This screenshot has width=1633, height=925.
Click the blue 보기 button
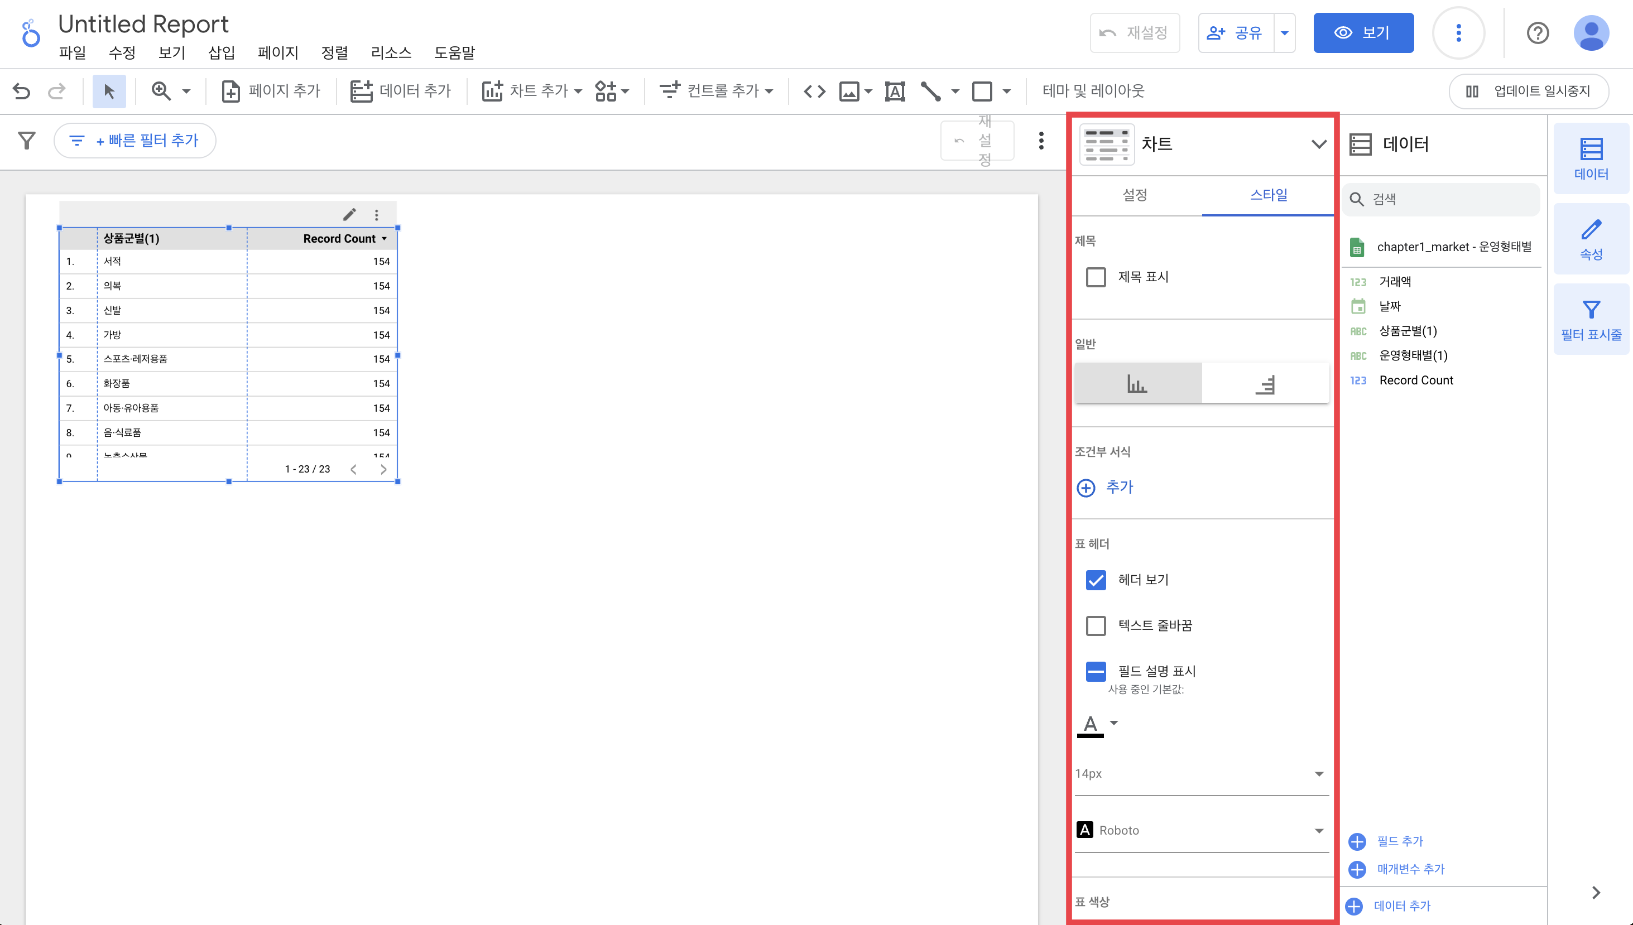(1363, 33)
